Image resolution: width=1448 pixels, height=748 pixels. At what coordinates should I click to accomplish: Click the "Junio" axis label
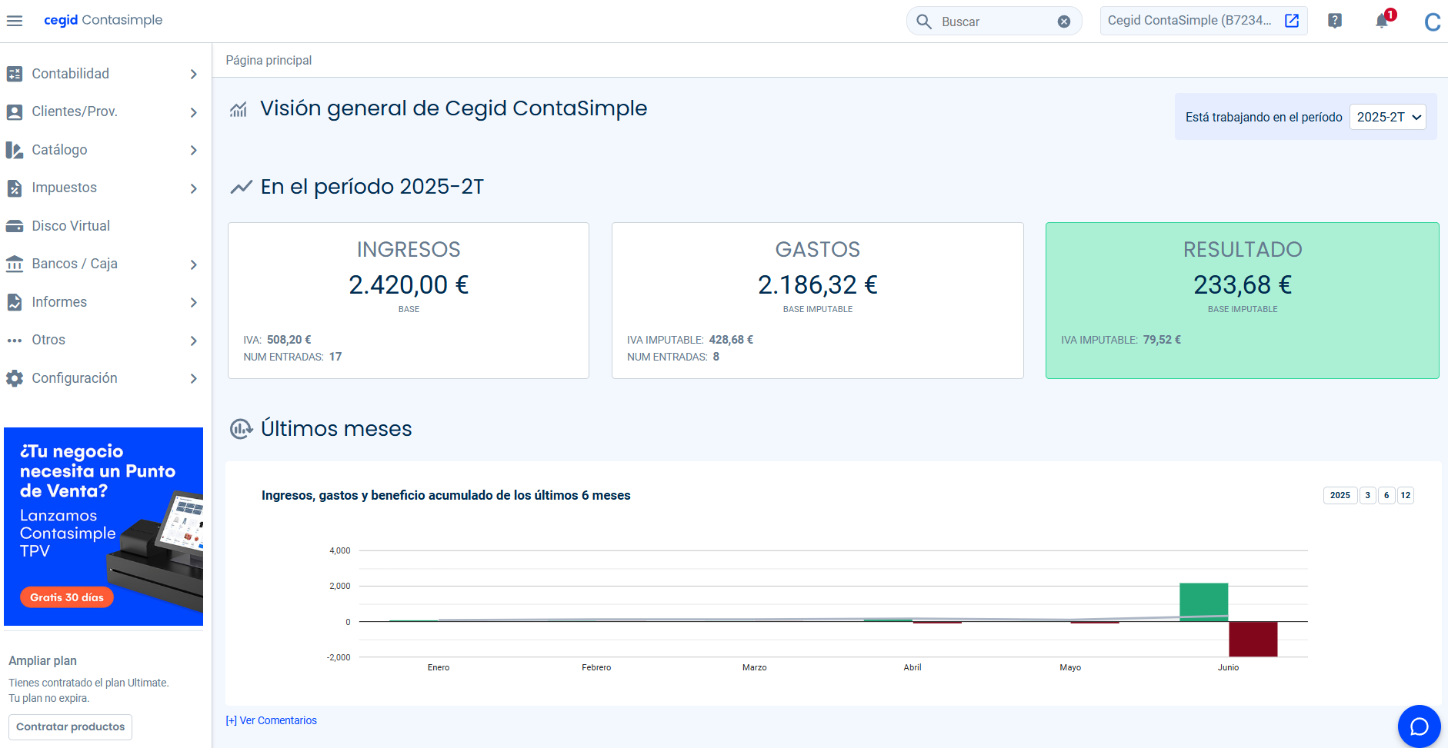1229,667
